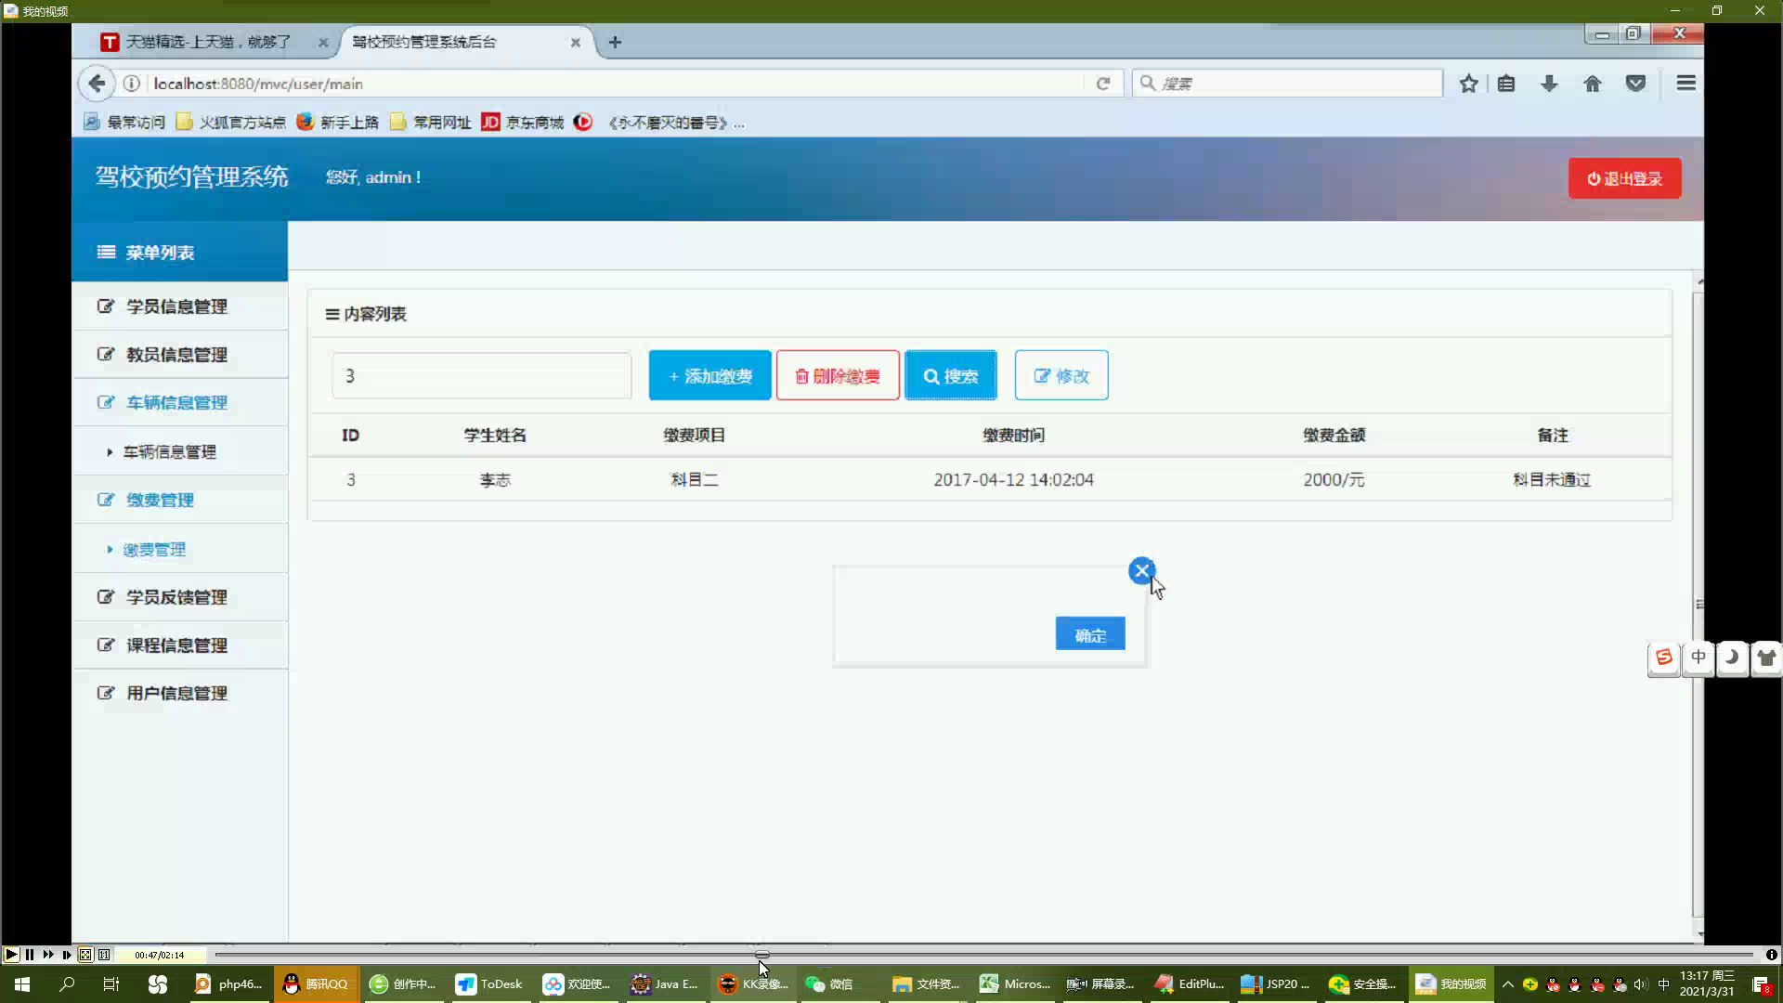Screen dimensions: 1783x1003
Task: Open 教员信息管理 menu item
Action: [x=179, y=355]
